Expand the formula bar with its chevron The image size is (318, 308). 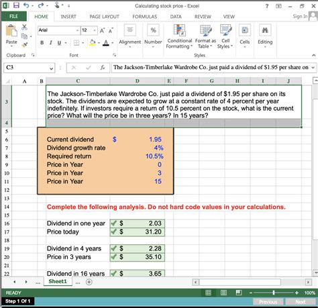click(313, 67)
